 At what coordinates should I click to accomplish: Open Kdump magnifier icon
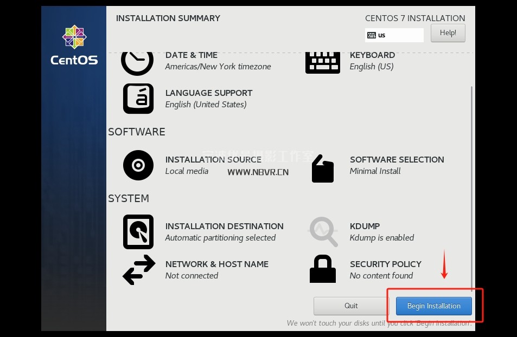point(323,231)
